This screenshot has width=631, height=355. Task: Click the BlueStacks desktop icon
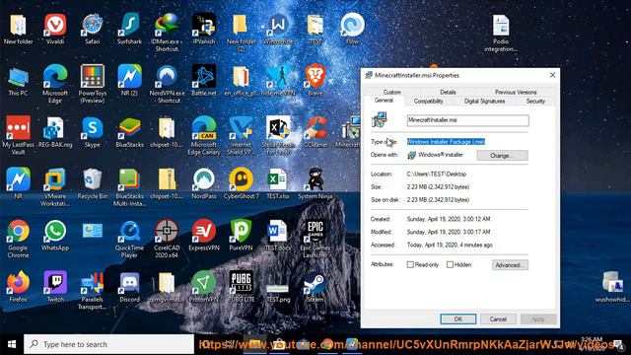129,132
